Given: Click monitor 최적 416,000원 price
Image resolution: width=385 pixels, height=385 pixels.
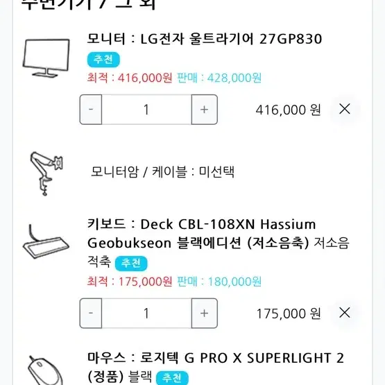Looking at the screenshot, I should [130, 78].
